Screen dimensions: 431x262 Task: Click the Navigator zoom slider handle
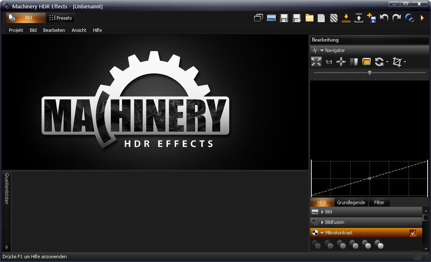[370, 73]
